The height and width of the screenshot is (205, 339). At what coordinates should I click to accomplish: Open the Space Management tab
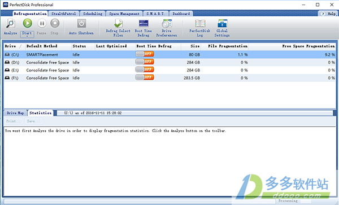coord(124,14)
